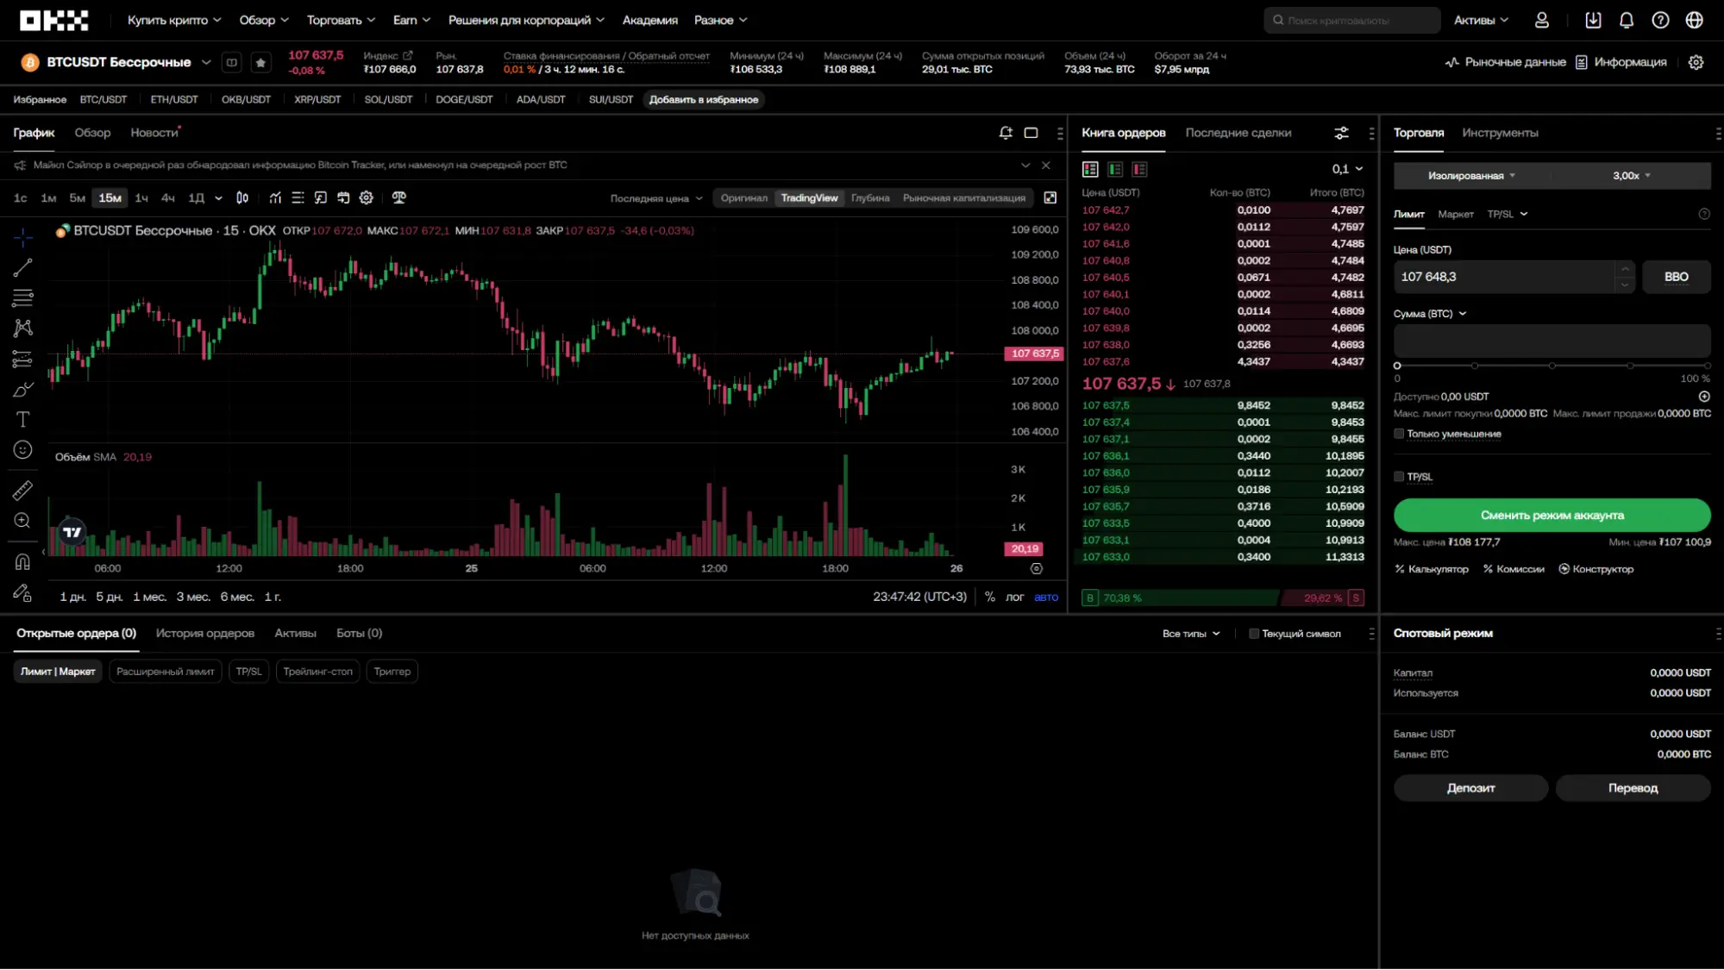Expand the BTCUSDT Бессрочные pair selector

tap(206, 62)
